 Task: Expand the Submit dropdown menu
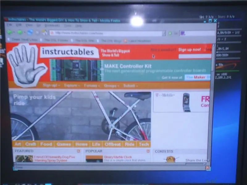[131, 86]
